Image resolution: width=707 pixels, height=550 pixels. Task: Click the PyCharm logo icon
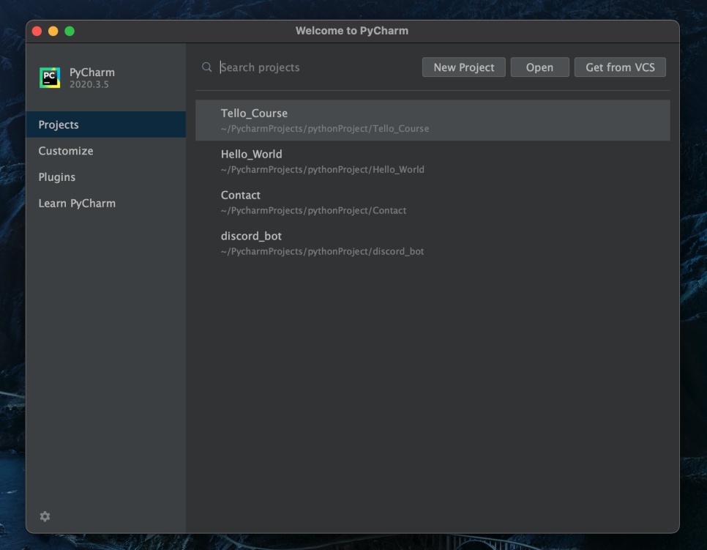point(50,78)
